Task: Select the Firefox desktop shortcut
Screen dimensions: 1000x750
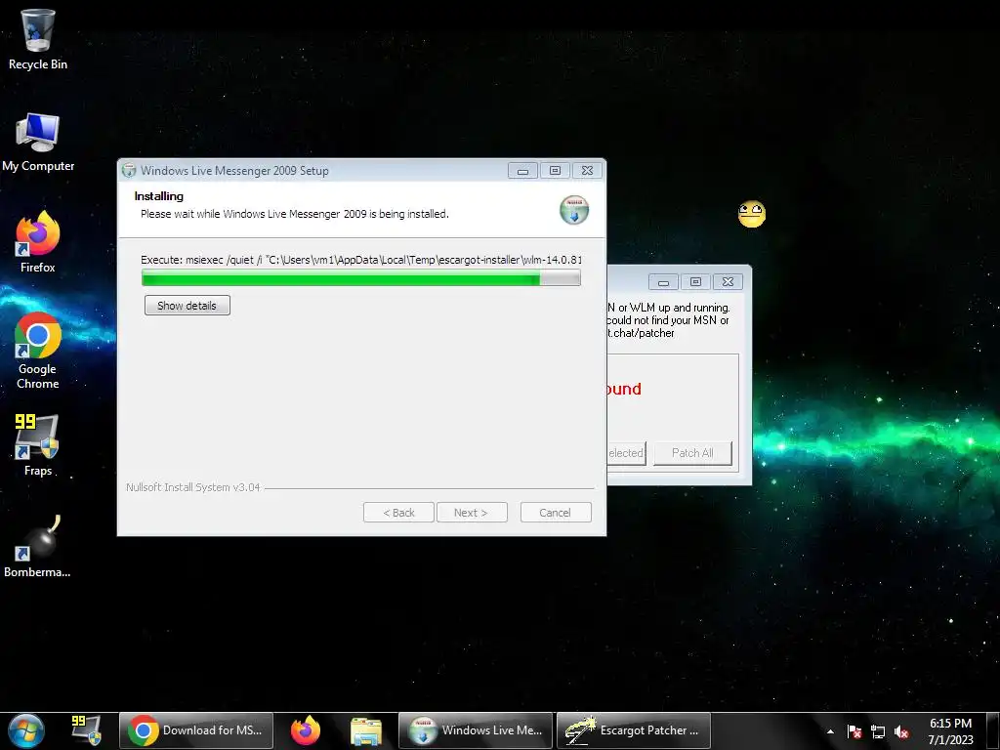Action: pos(38,242)
